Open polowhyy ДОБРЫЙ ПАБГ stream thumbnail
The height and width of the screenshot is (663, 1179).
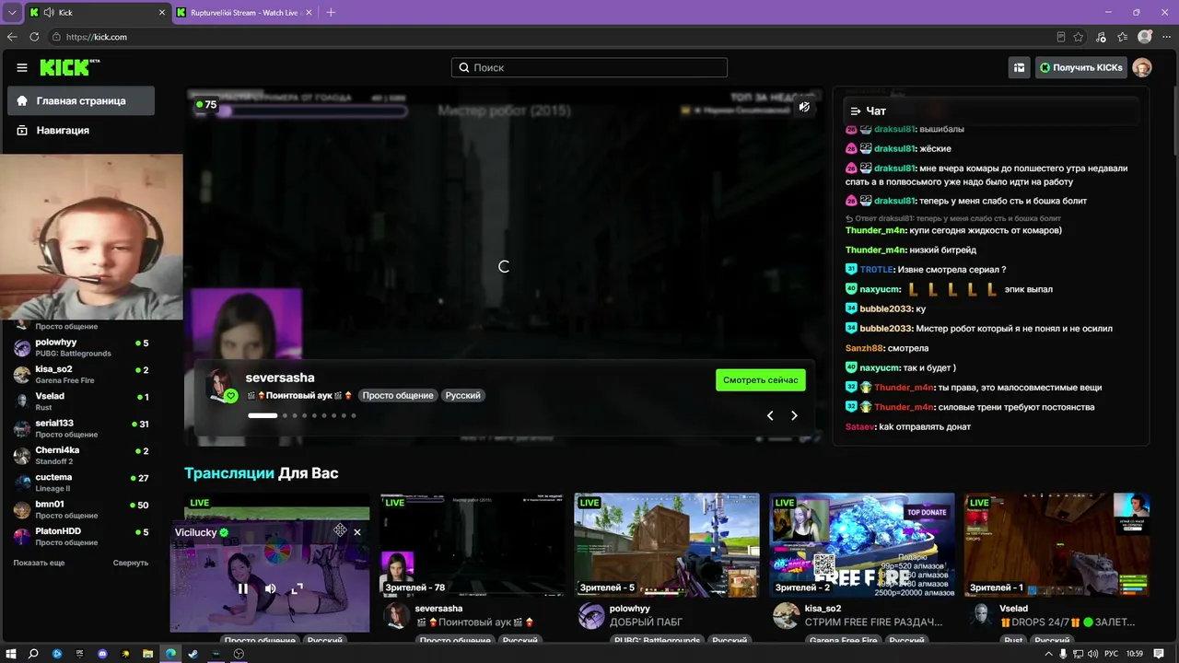pyautogui.click(x=667, y=545)
